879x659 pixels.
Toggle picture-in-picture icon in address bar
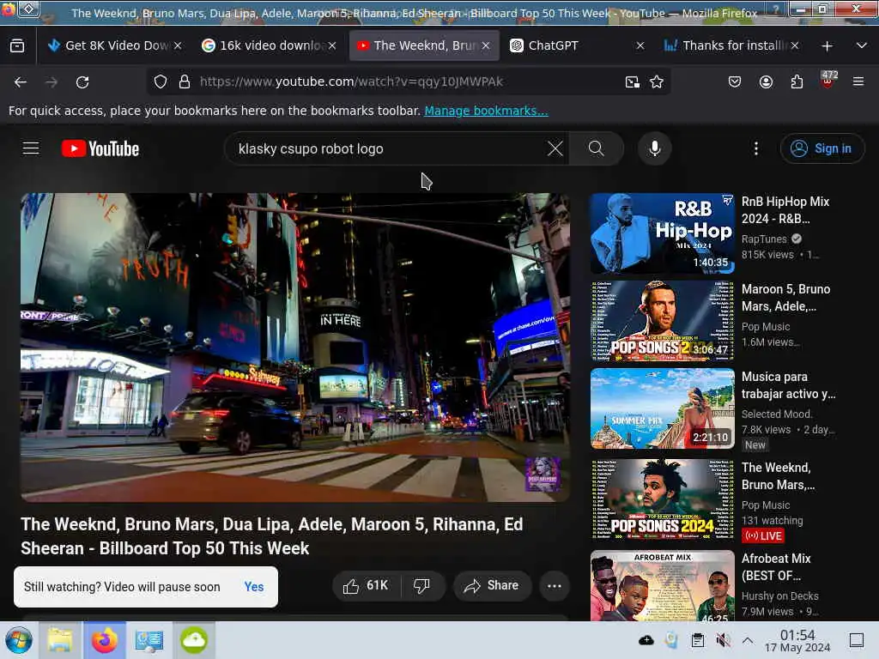click(633, 82)
